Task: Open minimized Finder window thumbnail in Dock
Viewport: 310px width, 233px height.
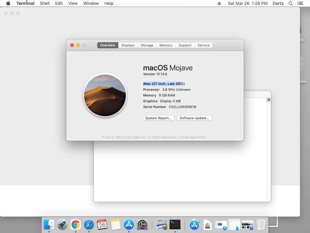Action: 234,225
